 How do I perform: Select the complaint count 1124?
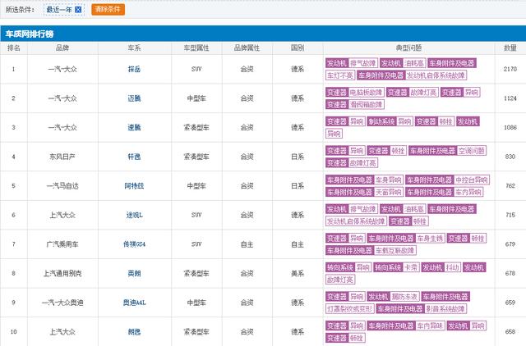pos(510,98)
